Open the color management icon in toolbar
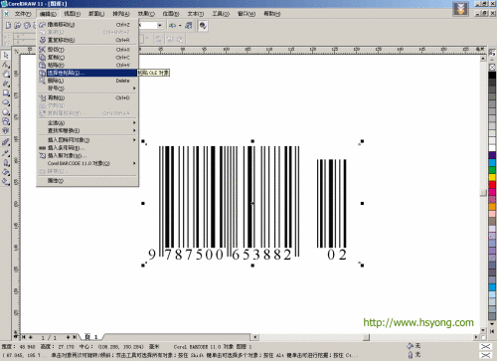The image size is (497, 361). (x=203, y=26)
